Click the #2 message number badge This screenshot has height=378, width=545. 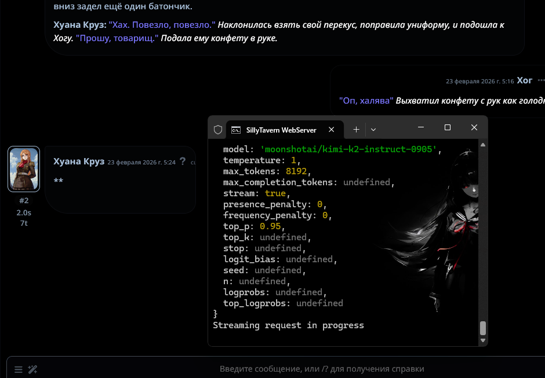click(24, 201)
